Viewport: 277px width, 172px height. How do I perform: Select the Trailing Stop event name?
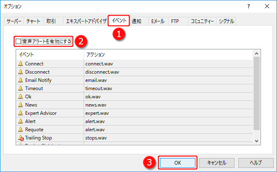coord(38,138)
